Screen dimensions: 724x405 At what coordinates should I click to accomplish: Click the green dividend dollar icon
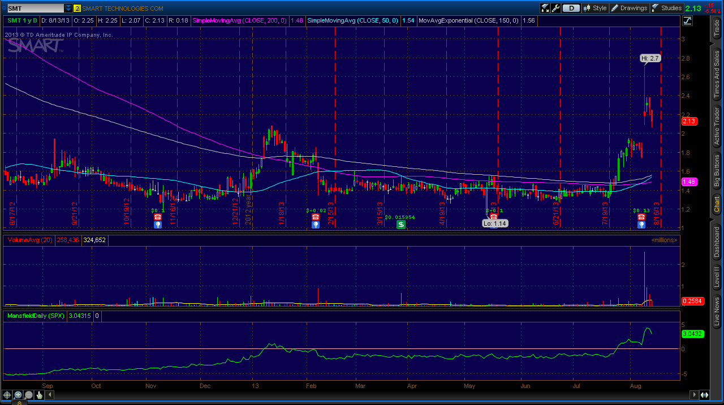click(400, 225)
